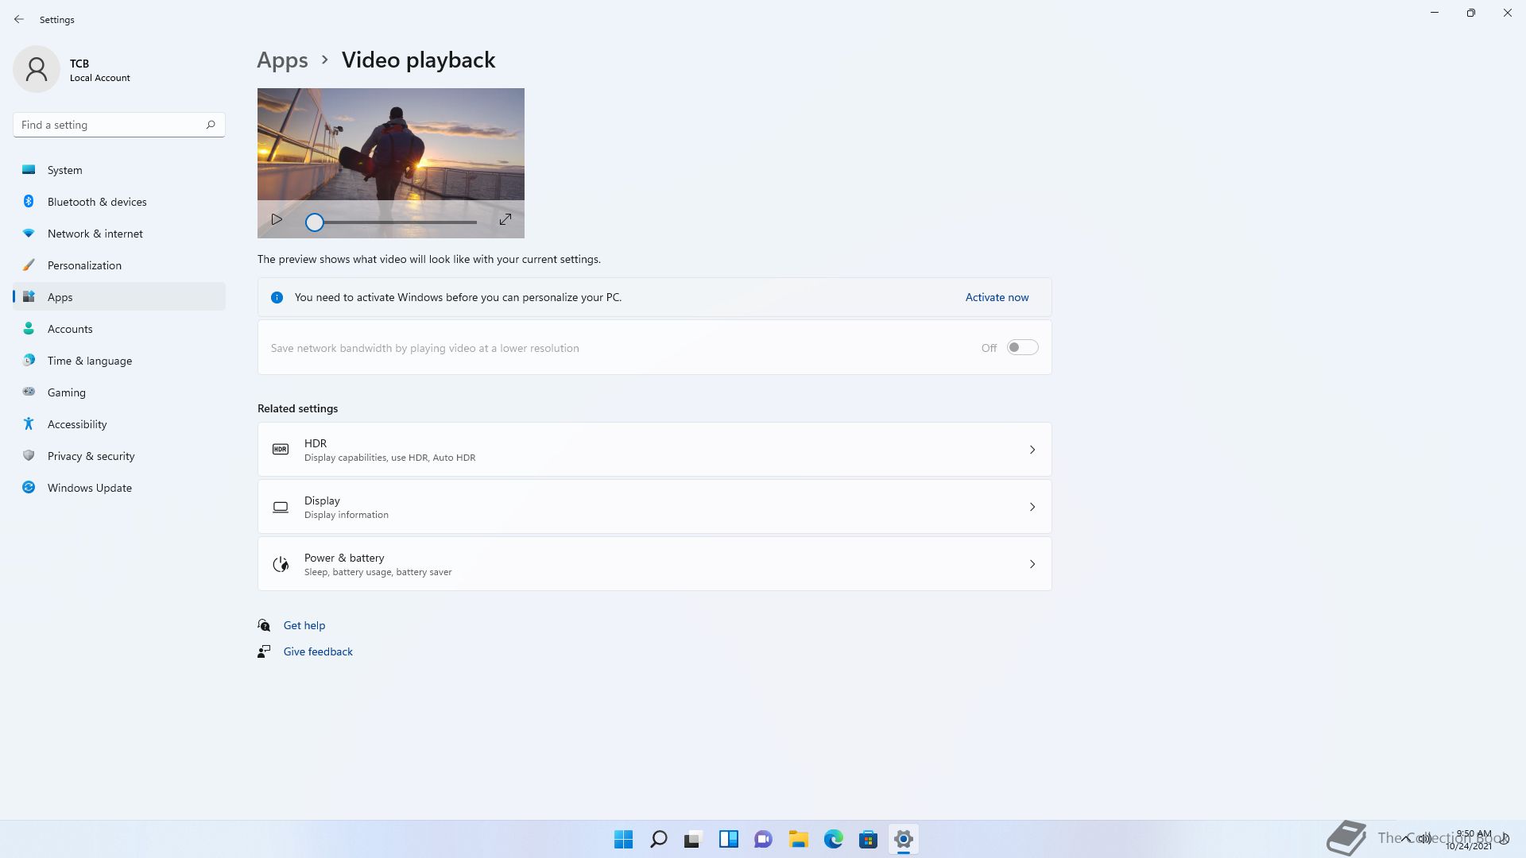
Task: Click the Windows Update sync icon
Action: [x=29, y=487]
